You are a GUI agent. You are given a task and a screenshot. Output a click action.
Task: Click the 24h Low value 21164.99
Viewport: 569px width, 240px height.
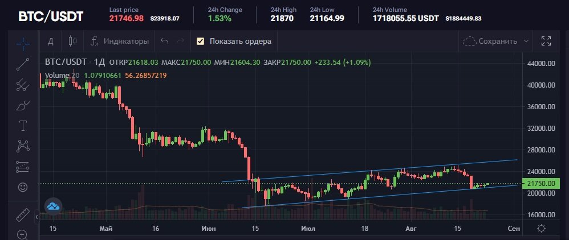(327, 18)
